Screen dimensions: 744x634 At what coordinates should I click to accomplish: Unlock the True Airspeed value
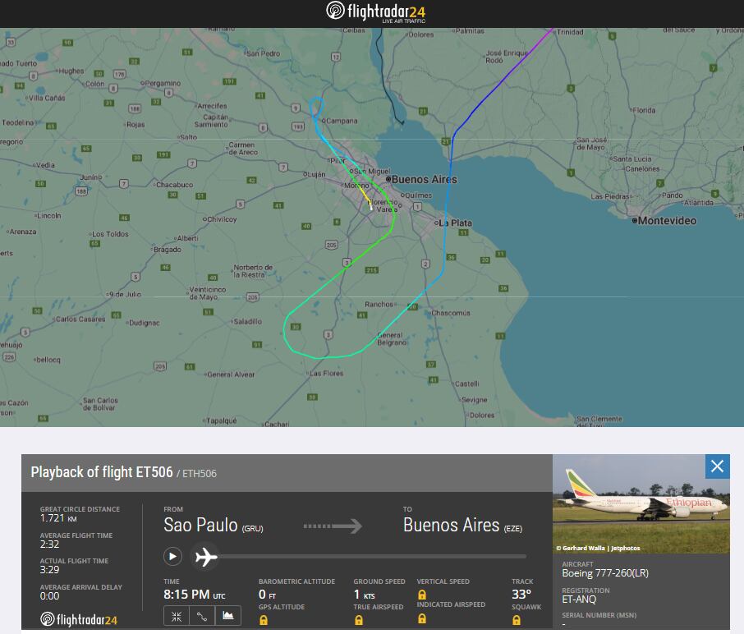pyautogui.click(x=358, y=620)
